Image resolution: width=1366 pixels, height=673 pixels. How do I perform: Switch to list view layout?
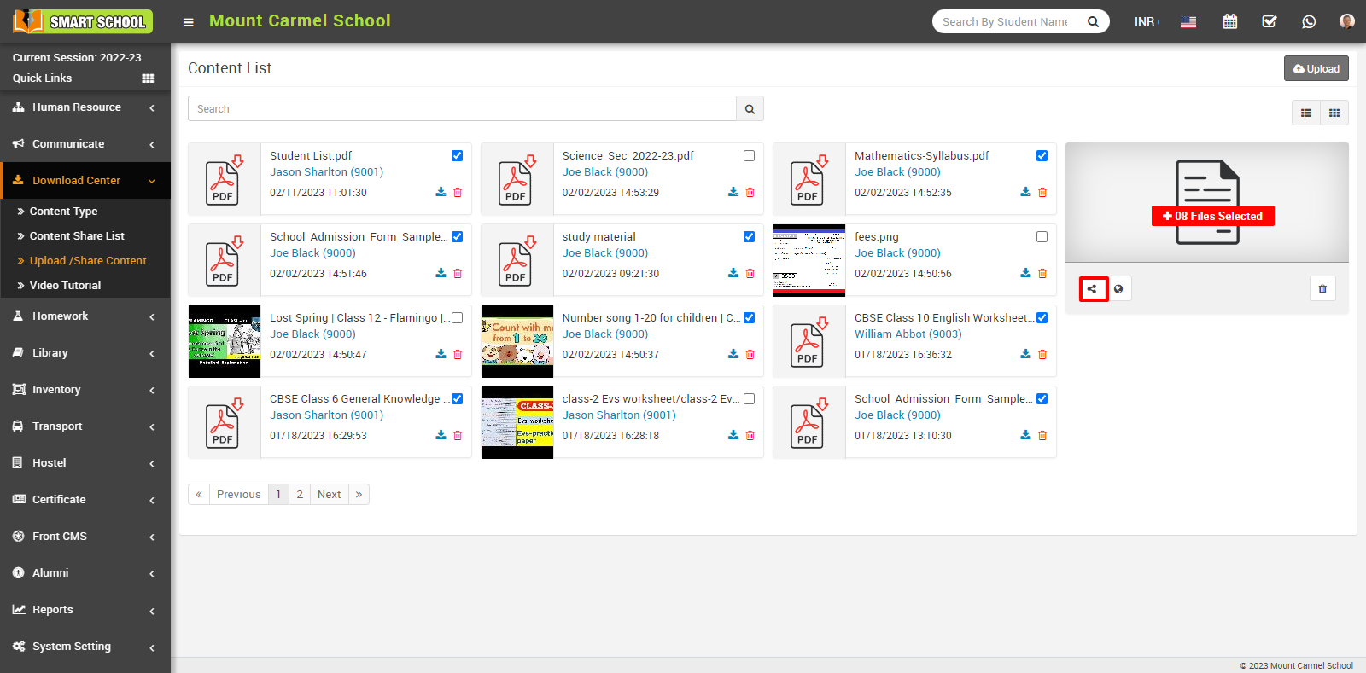click(1305, 113)
